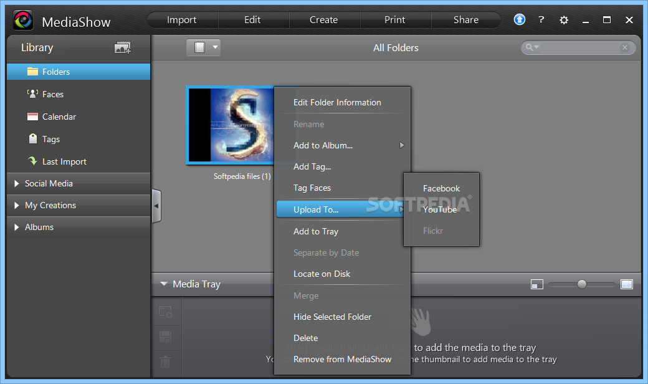Close the MediaShow window
Viewport: 648px width, 384px height.
(629, 20)
